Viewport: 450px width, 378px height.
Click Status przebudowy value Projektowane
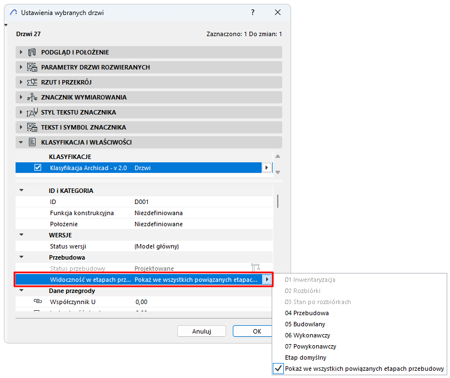(154, 268)
